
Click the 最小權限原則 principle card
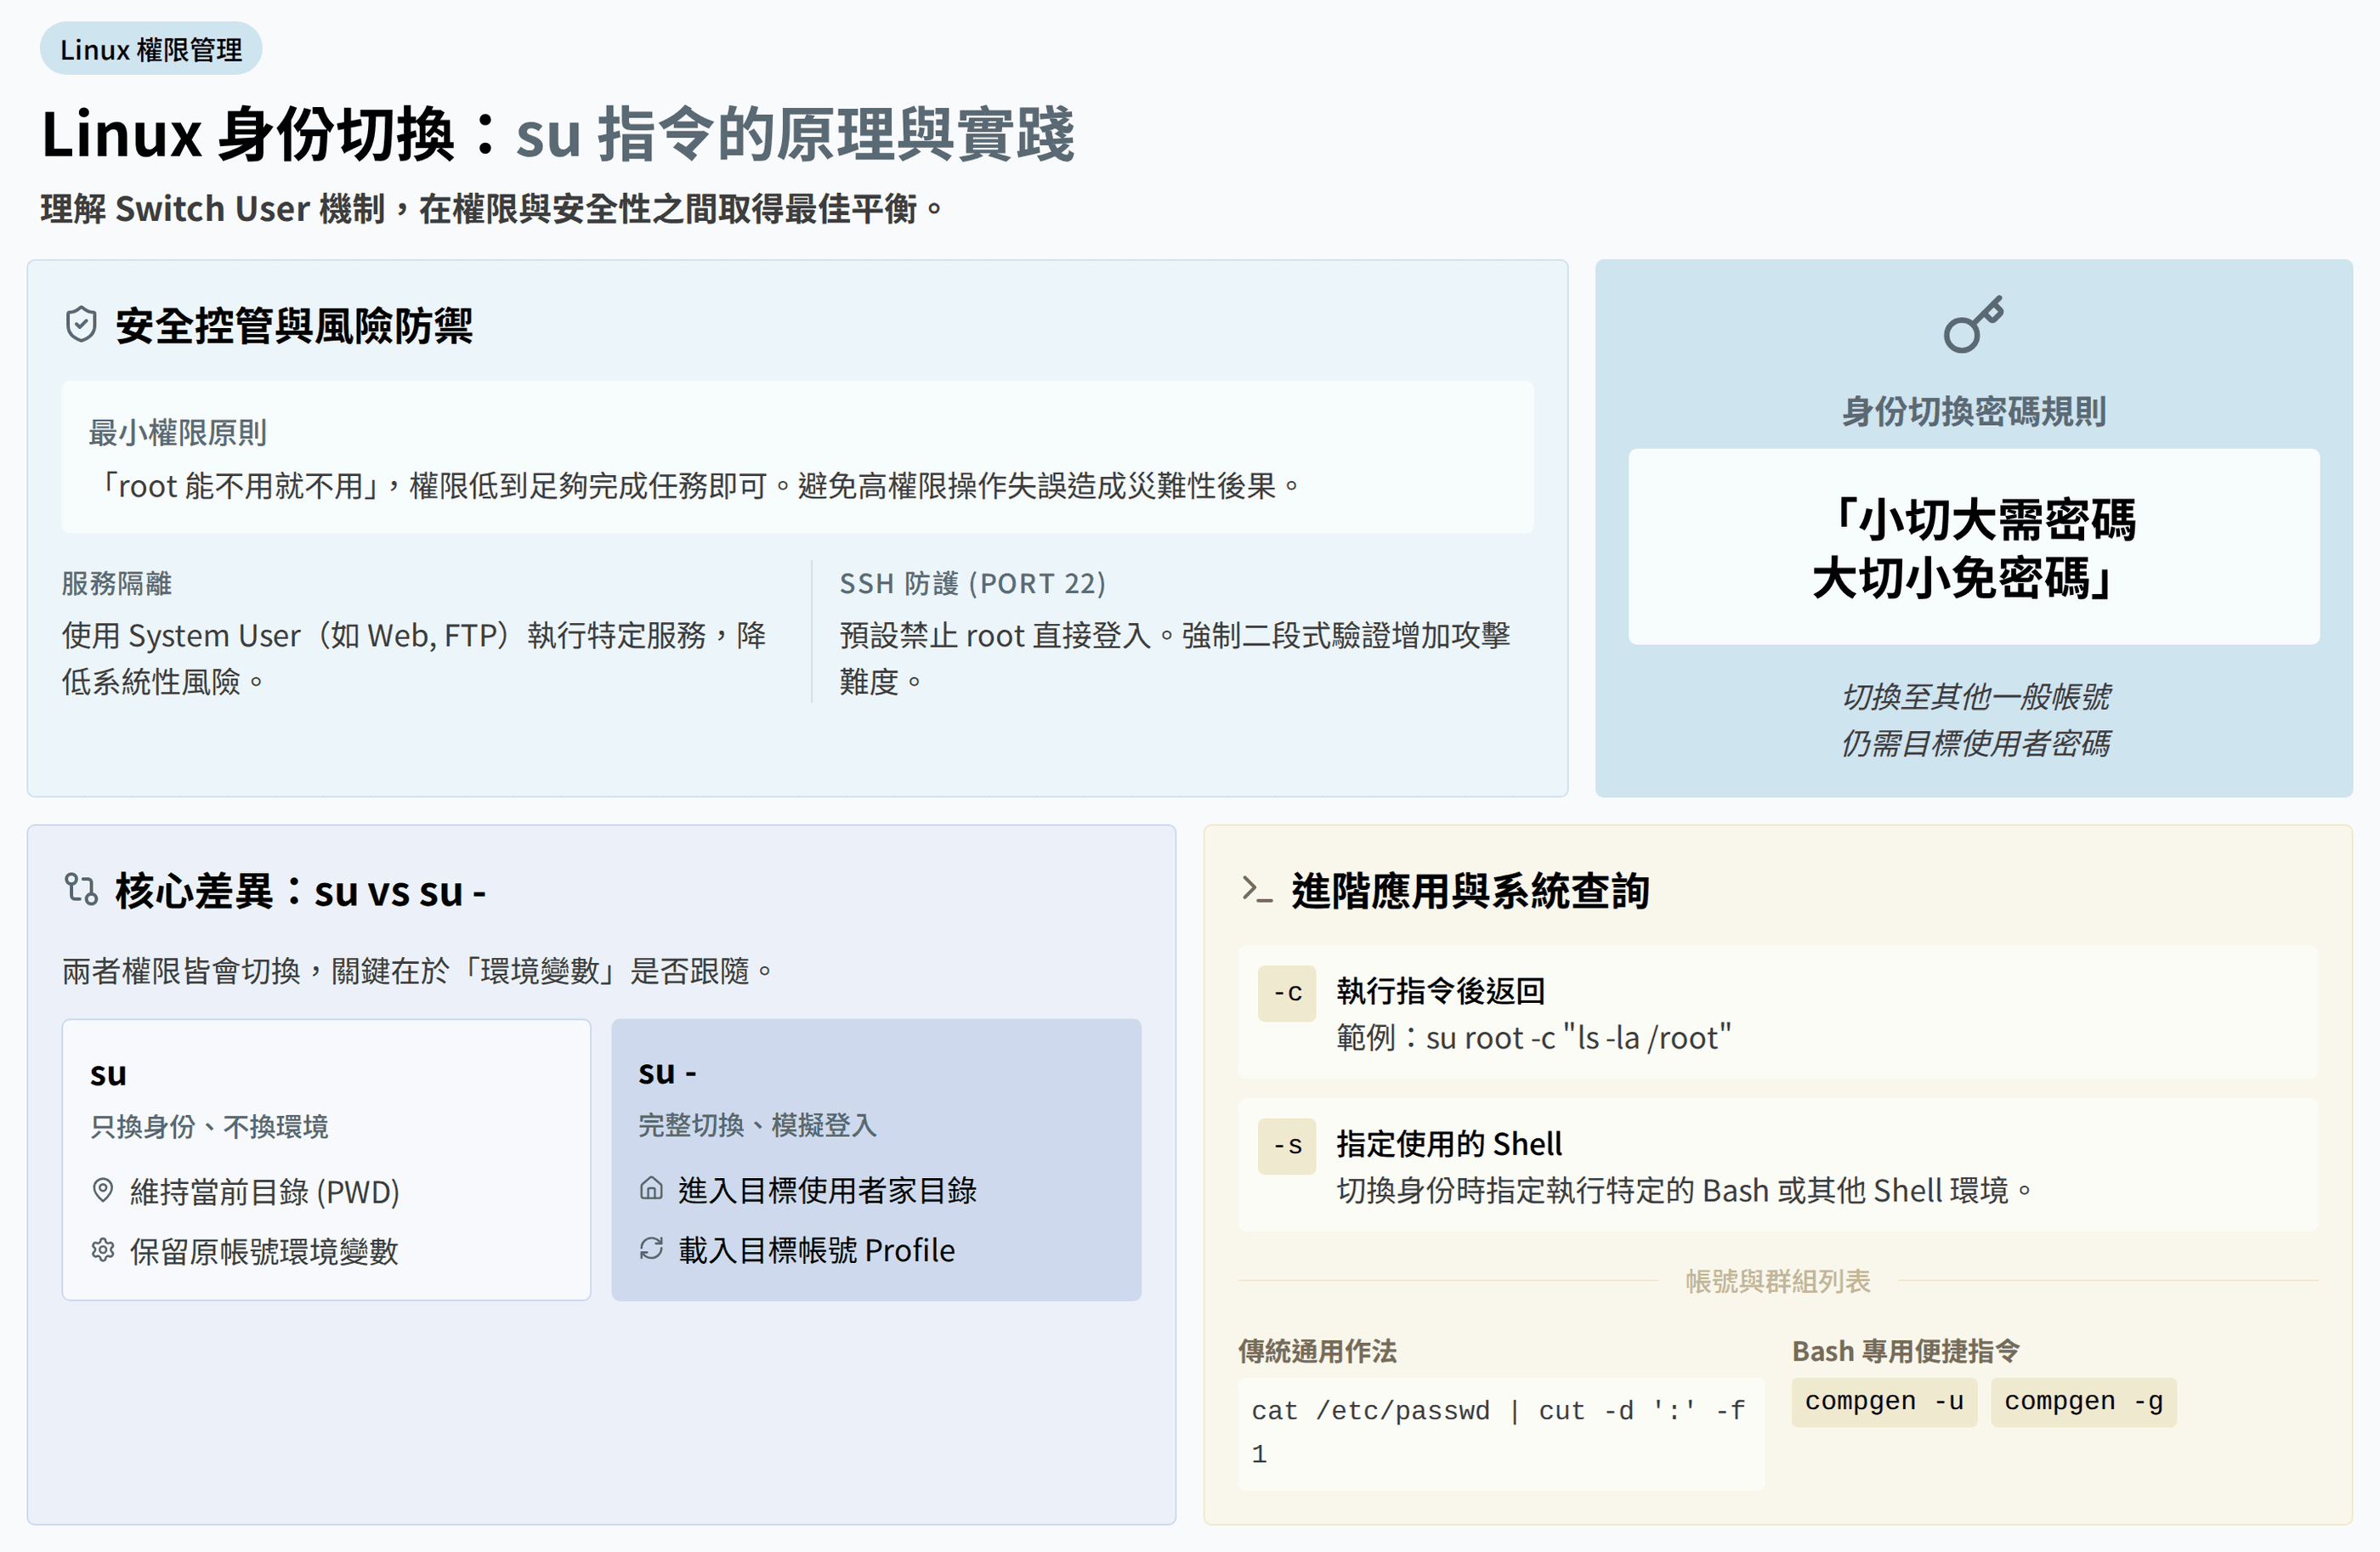(x=797, y=457)
